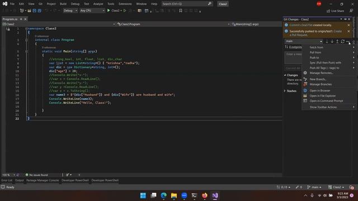Click the New Project toolbar icon
This screenshot has height=201, width=358.
click(22, 11)
